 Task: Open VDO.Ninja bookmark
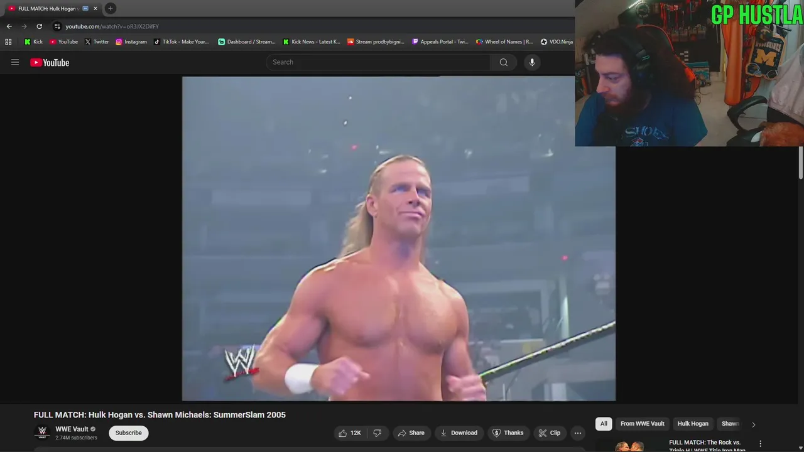[557, 42]
